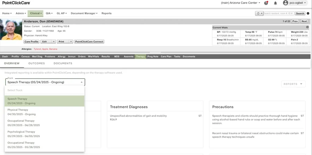The width and height of the screenshot is (312, 155).
Task: Select the OVERVIEW sub-tab
Action: (12, 63)
